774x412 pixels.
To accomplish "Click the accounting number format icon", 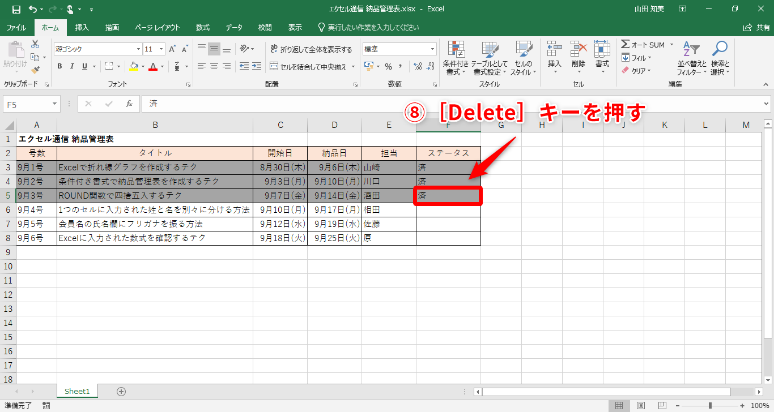I will click(369, 66).
